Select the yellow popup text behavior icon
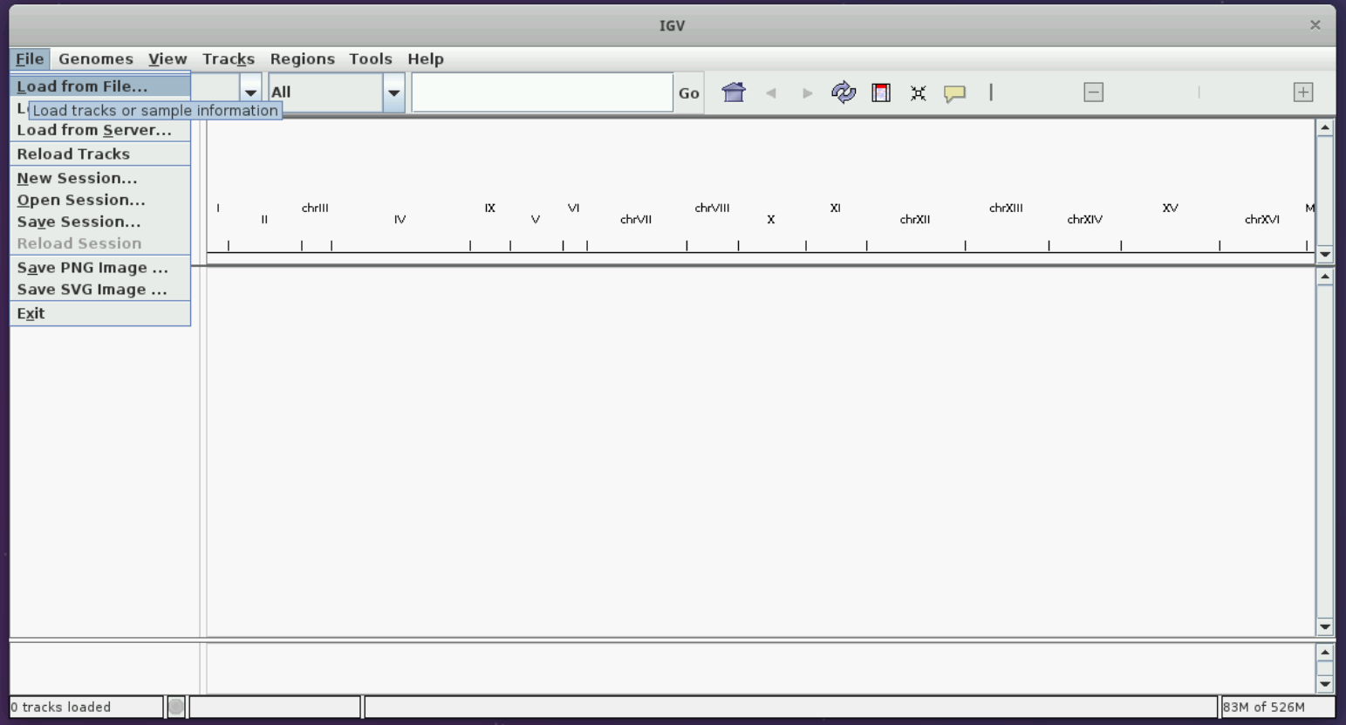The height and width of the screenshot is (725, 1346). tap(954, 92)
